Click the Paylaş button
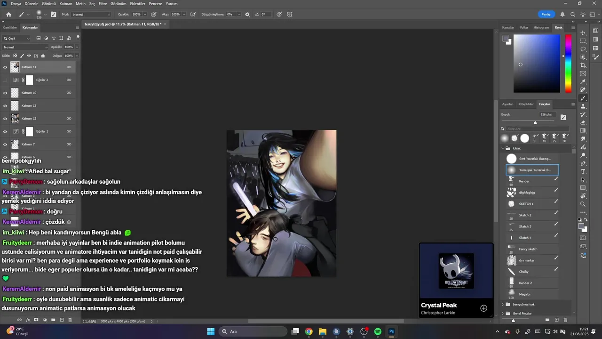602x339 pixels. point(546,15)
